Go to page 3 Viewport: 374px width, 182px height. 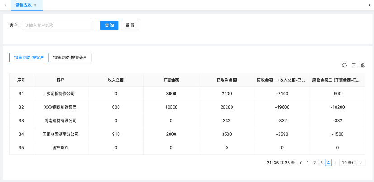(x=322, y=163)
